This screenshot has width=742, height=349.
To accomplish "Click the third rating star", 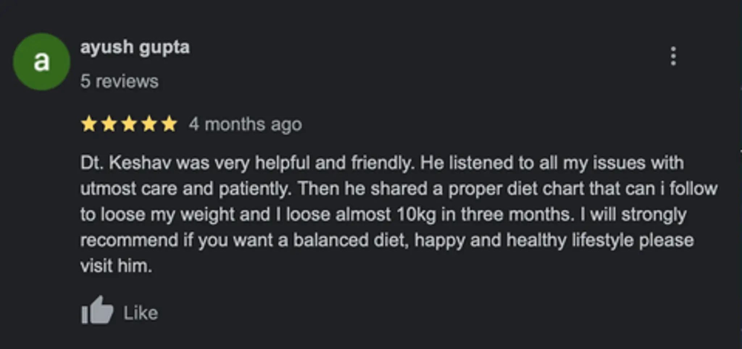I will [129, 124].
